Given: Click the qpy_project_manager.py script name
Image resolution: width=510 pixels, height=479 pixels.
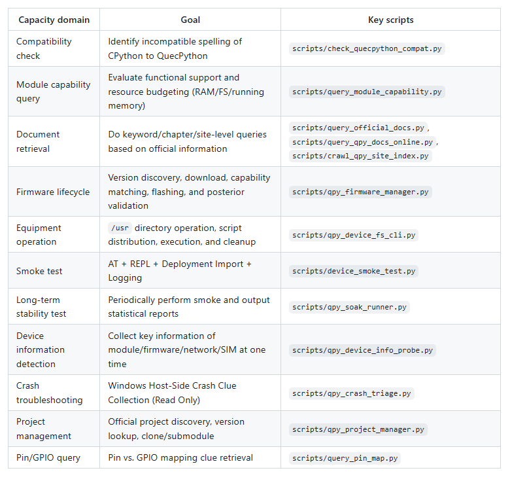Looking at the screenshot, I should 358,429.
